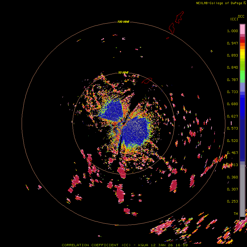The height and width of the screenshot is (247, 247).
Task: Click the DCC product label above color bar
Action: (241, 16)
